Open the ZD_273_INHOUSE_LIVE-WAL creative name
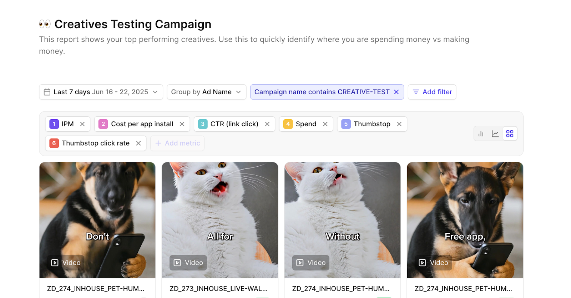 218,289
